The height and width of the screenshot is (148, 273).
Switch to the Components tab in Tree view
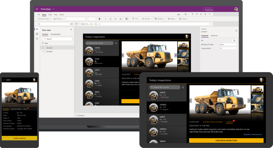(x=55, y=34)
